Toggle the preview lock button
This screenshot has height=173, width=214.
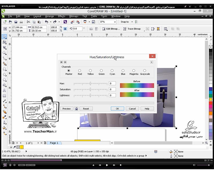(x=77, y=109)
